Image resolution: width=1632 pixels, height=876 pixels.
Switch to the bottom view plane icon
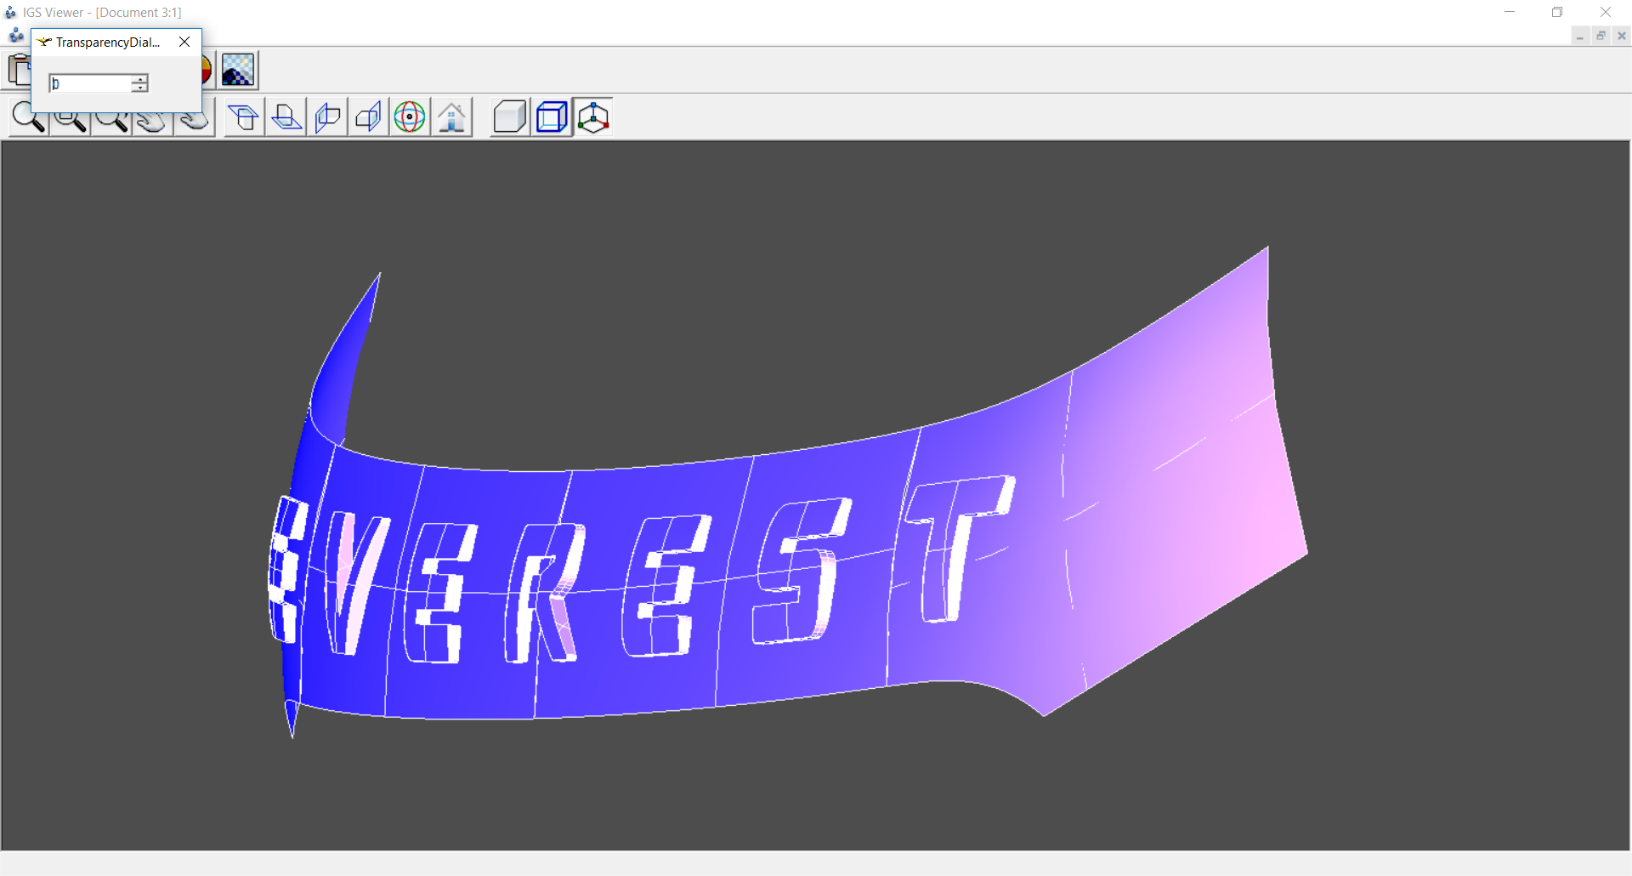pyautogui.click(x=286, y=117)
